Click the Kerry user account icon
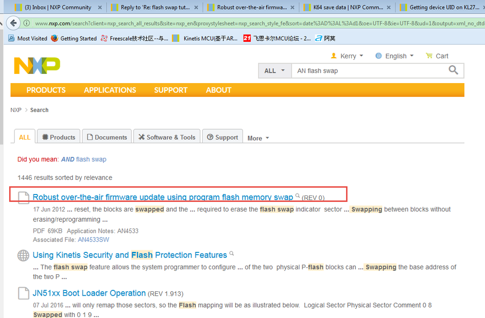This screenshot has height=318, width=485. click(333, 56)
